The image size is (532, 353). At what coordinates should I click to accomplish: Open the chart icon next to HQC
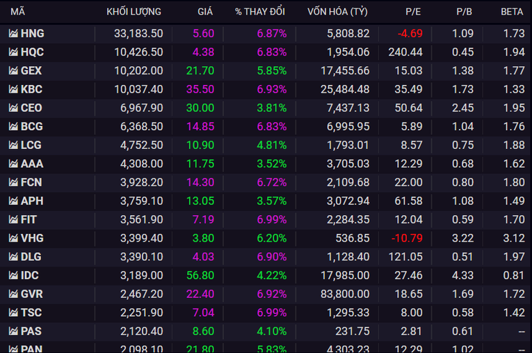point(13,52)
